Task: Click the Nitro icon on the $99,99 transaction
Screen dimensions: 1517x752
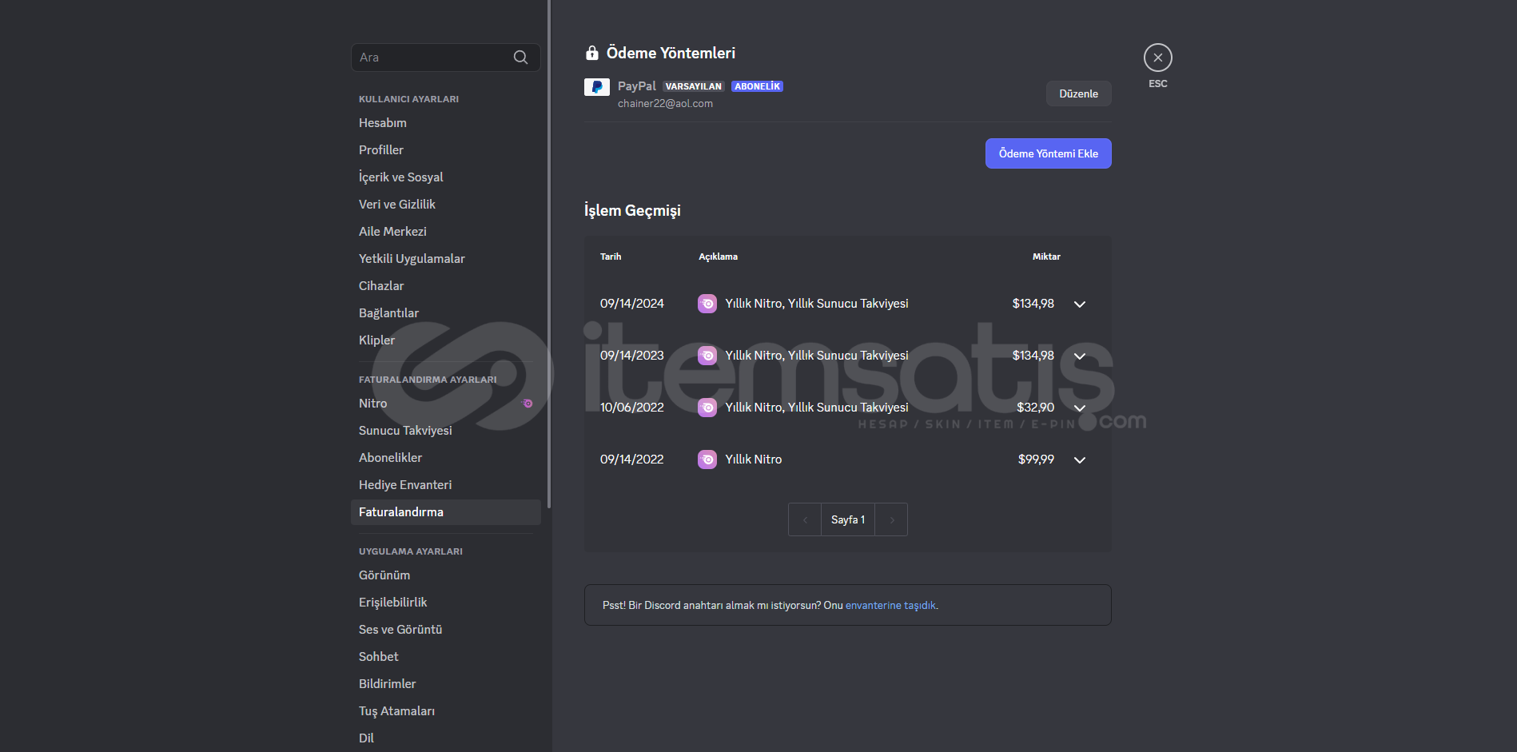Action: [x=707, y=460]
